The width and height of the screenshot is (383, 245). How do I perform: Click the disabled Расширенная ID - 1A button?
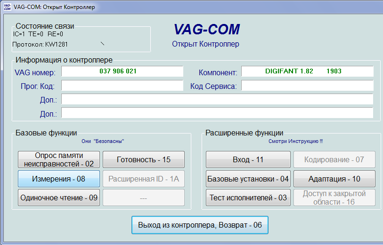[144, 179]
